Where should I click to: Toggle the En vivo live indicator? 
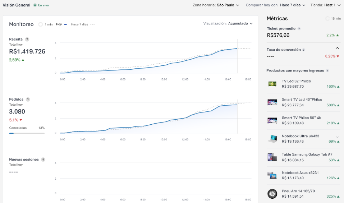pyautogui.click(x=35, y=5)
